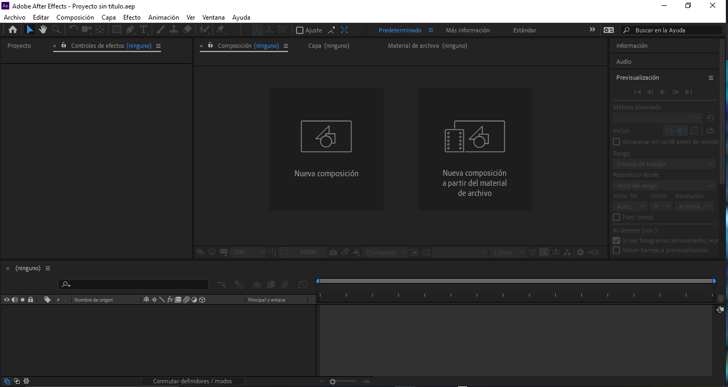The height and width of the screenshot is (387, 728).
Task: Click the Buscar en la Ayuda search field
Action: point(671,30)
